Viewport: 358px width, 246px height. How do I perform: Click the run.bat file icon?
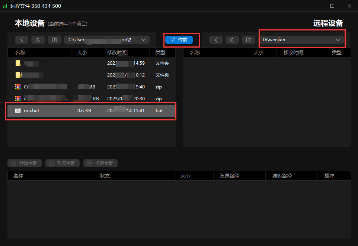coord(18,111)
